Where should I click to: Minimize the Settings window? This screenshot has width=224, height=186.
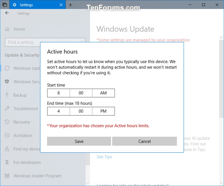(190, 5)
